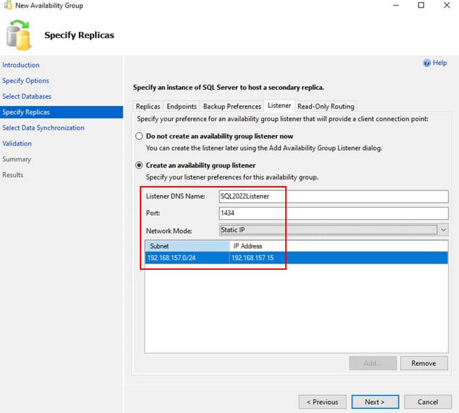Click the blue Help question mark icon
This screenshot has height=413, width=459.
[x=426, y=63]
